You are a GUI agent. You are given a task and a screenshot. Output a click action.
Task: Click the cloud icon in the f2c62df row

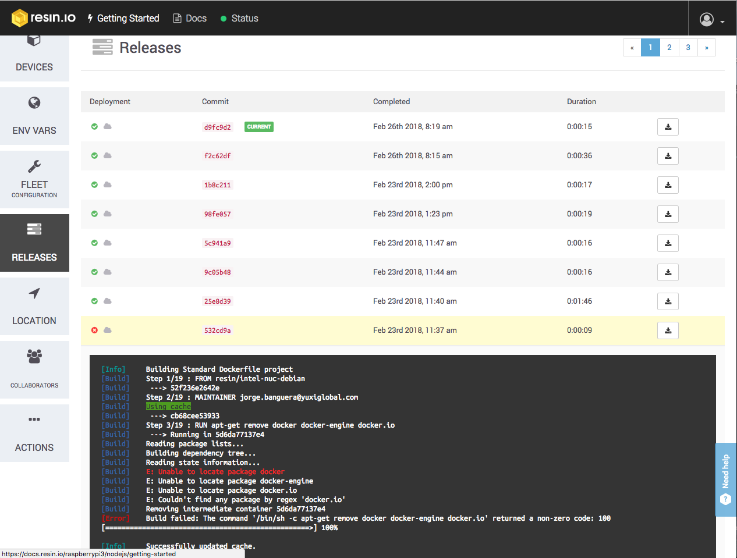108,155
